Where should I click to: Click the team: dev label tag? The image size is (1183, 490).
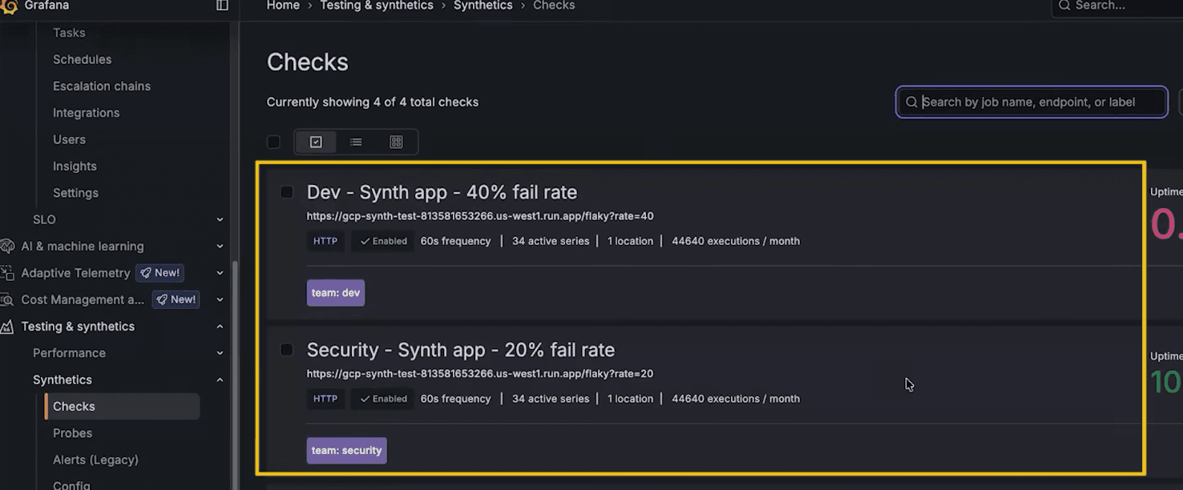tap(336, 292)
